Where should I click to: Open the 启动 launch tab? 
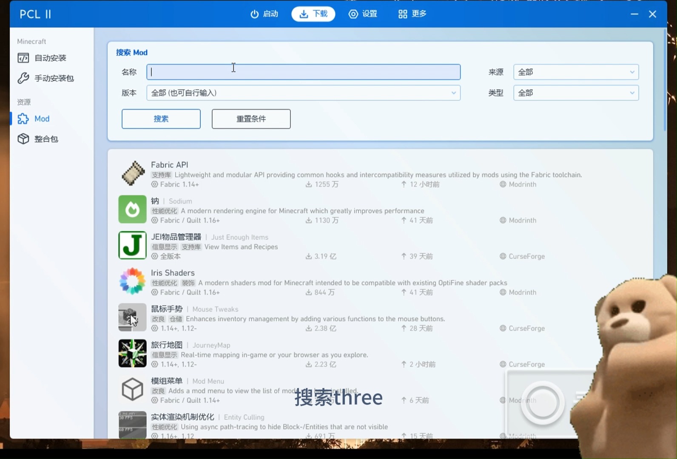pos(264,14)
